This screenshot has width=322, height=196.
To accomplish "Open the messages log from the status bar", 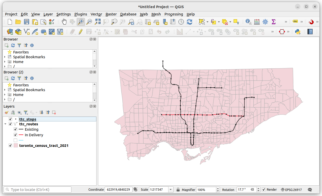I will pos(310,189).
